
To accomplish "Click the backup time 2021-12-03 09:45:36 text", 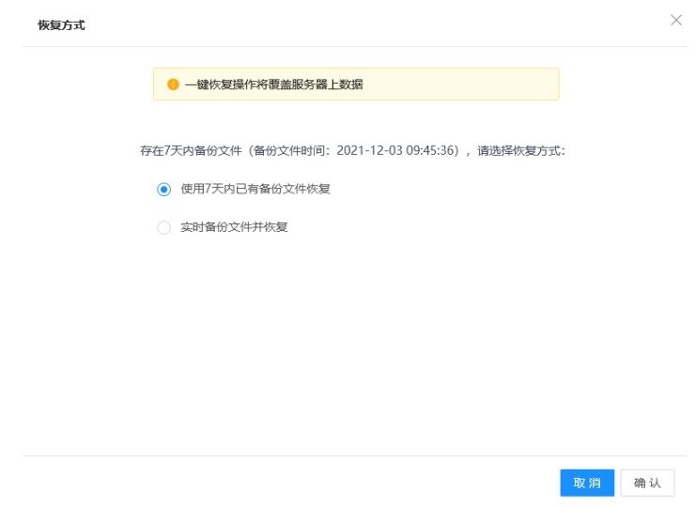I will [x=397, y=150].
